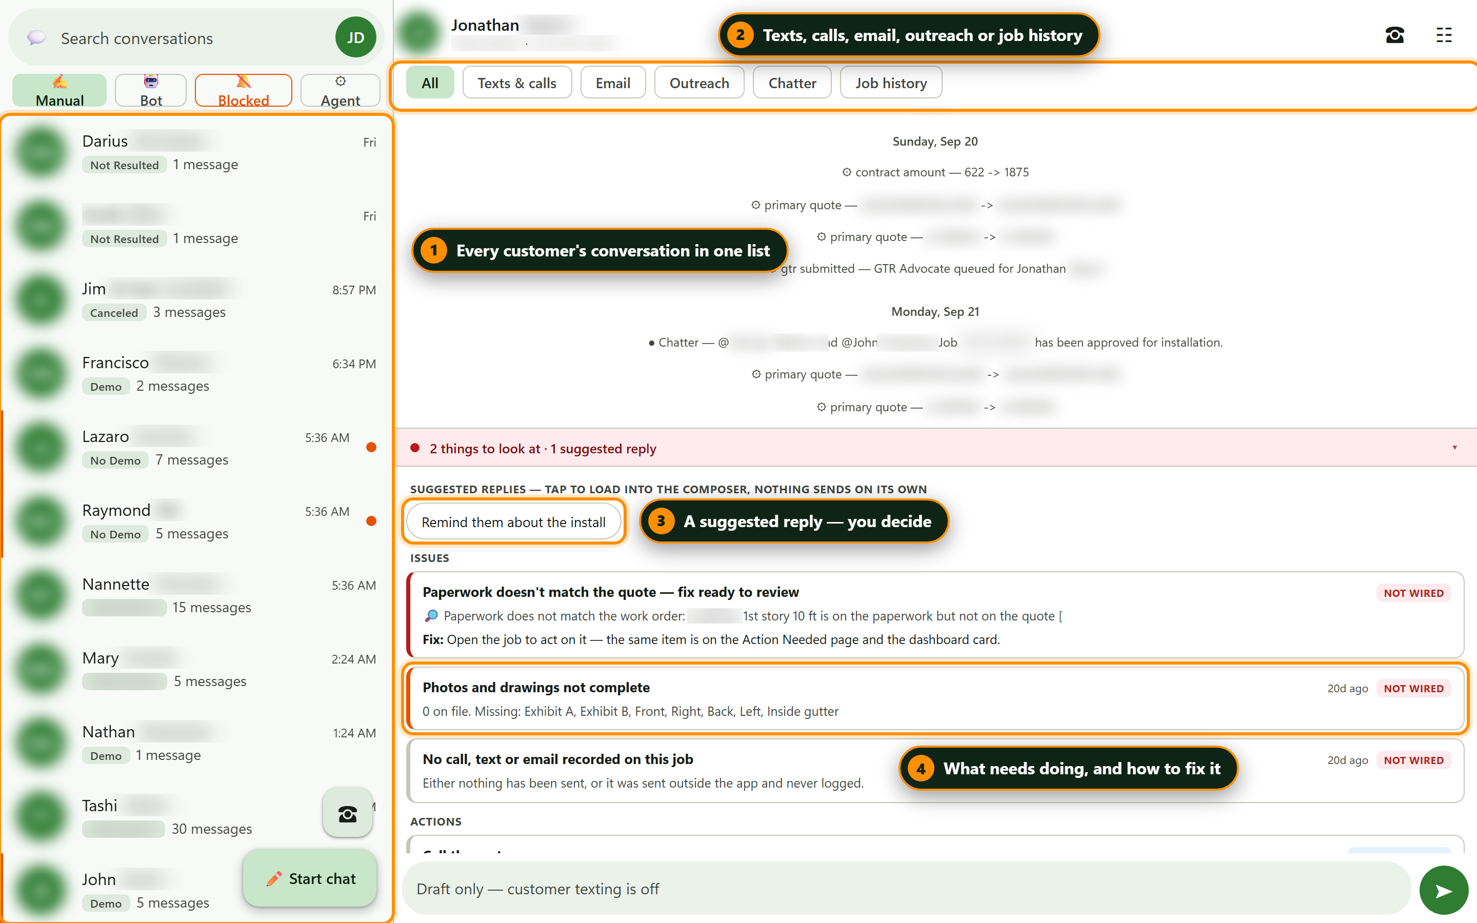Click the floating phone dialer button
Screen dimensions: 1477x923
(348, 813)
